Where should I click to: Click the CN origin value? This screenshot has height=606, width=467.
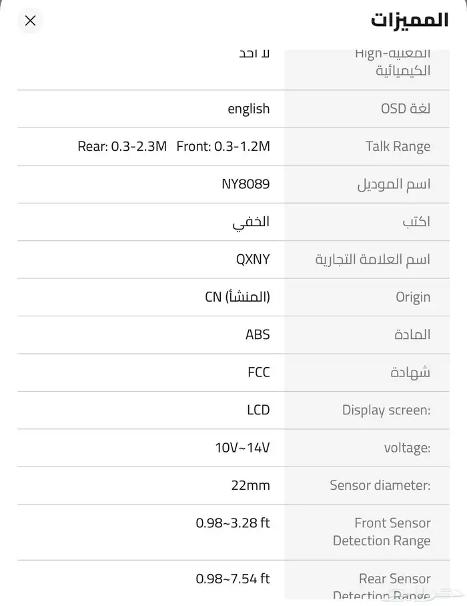coord(237,296)
